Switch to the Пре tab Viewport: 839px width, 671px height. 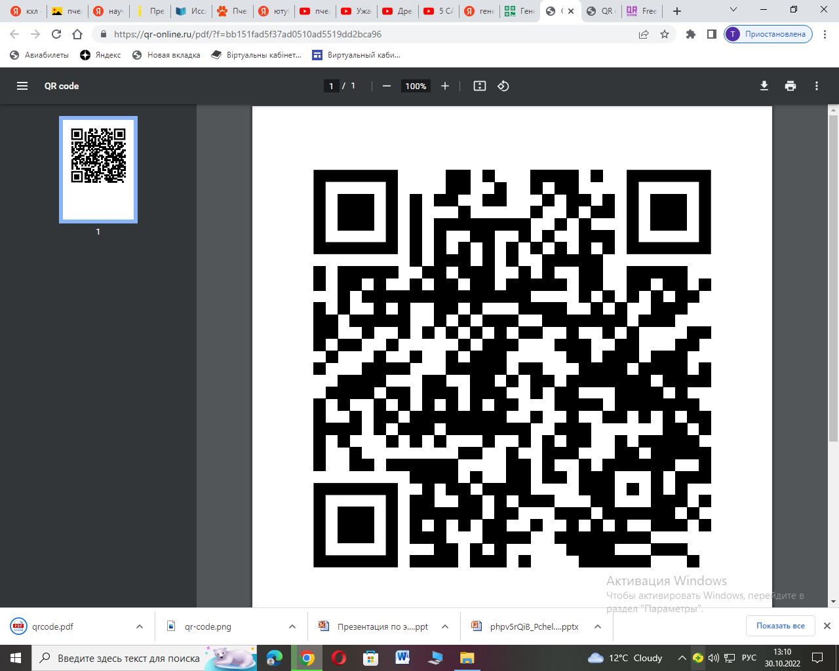tap(149, 11)
